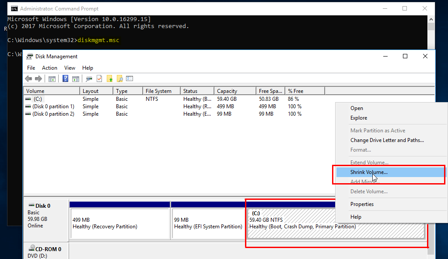Click the 59.40 GB capacity cell
Screen dimensions: 448x259
point(227,99)
